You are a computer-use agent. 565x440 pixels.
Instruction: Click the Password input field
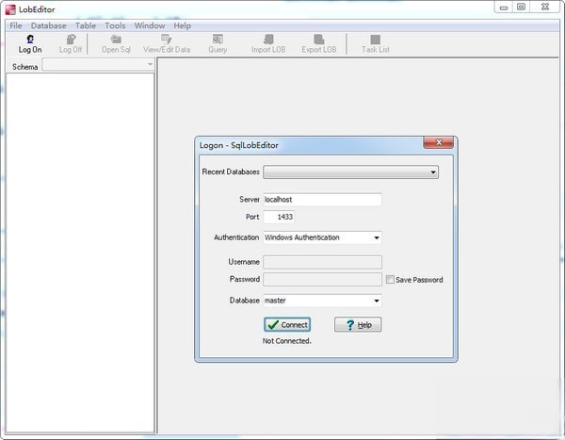click(x=322, y=280)
